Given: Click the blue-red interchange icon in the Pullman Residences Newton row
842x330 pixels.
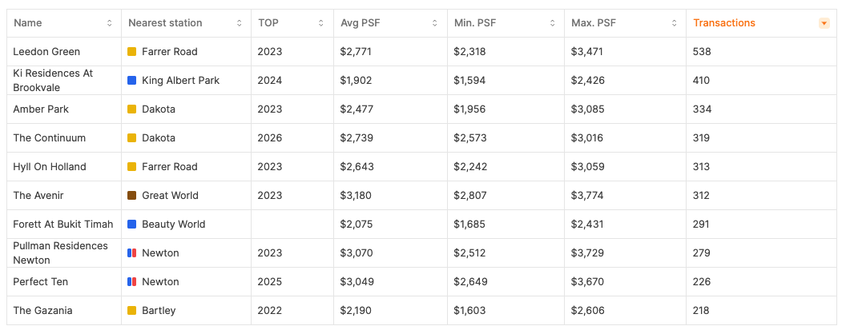Looking at the screenshot, I should pyautogui.click(x=131, y=252).
